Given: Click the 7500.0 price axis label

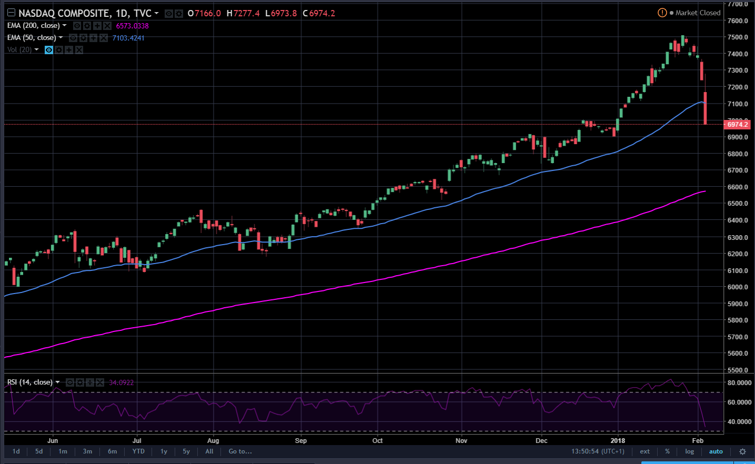Looking at the screenshot, I should pyautogui.click(x=738, y=37).
